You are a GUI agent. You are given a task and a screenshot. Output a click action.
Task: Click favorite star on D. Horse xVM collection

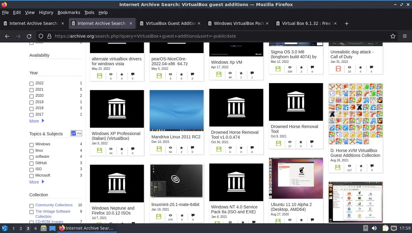pos(361,166)
